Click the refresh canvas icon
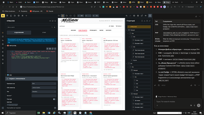The image size is (204, 115). point(59,16)
